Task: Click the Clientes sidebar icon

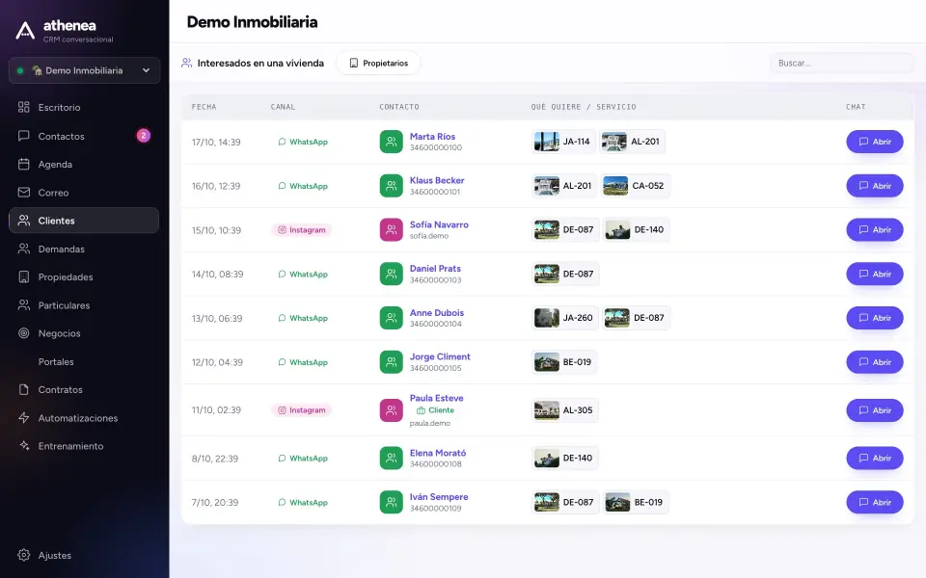Action: [x=23, y=221]
